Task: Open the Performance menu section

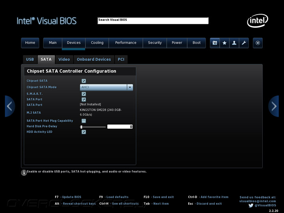Action: pyautogui.click(x=126, y=43)
